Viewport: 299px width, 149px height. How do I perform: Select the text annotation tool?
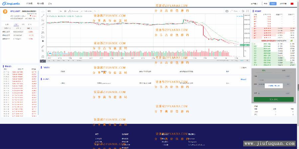pos(43,28)
